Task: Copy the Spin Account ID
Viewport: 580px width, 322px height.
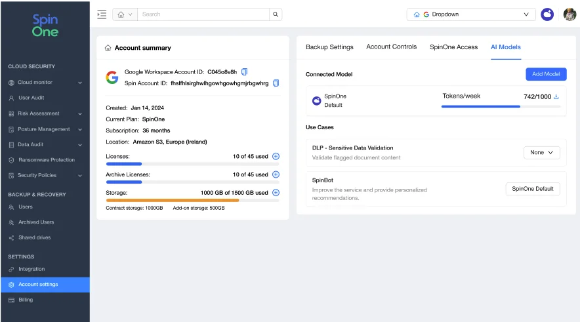Action: tap(276, 83)
